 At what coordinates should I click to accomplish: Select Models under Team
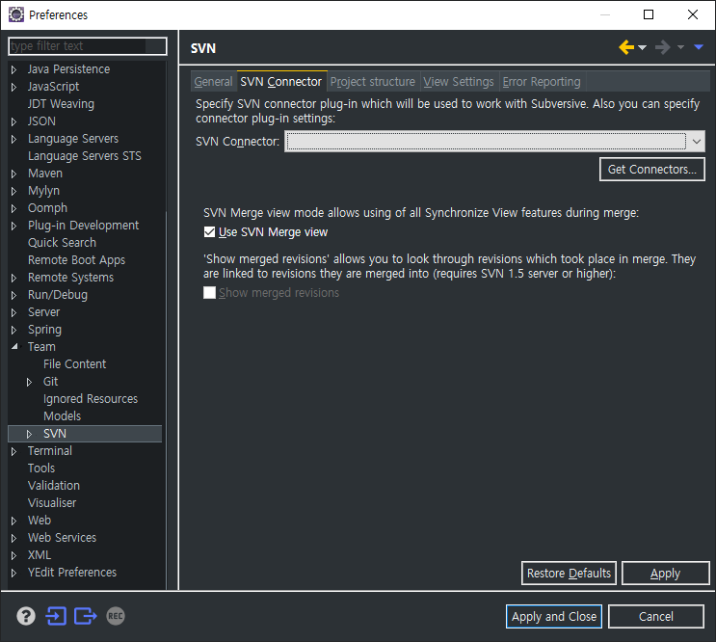click(62, 416)
